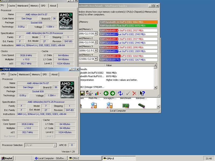The width and height of the screenshot is (215, 161).
Task: Open the user/computer options icon in Sandra toolbar
Action: click(89, 93)
